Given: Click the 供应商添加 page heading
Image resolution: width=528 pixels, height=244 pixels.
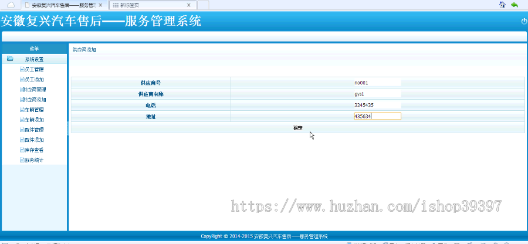Looking at the screenshot, I should pyautogui.click(x=84, y=50).
